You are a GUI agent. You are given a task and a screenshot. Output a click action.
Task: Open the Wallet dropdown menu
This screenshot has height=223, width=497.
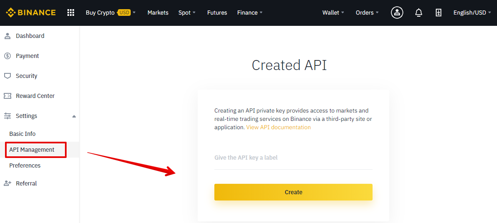333,13
